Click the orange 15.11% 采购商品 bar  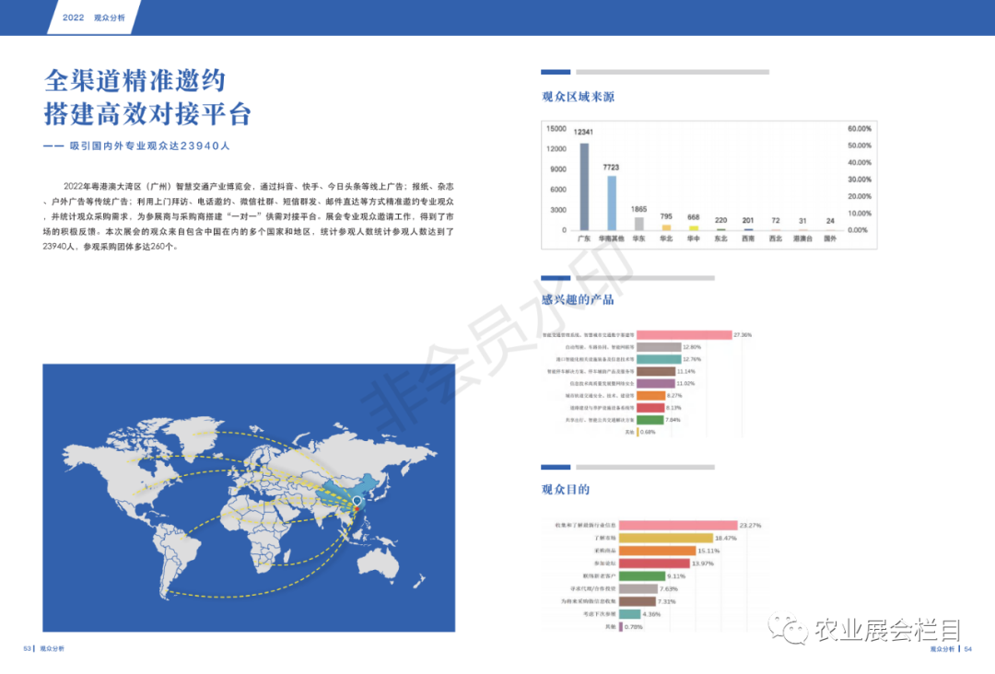coord(658,551)
